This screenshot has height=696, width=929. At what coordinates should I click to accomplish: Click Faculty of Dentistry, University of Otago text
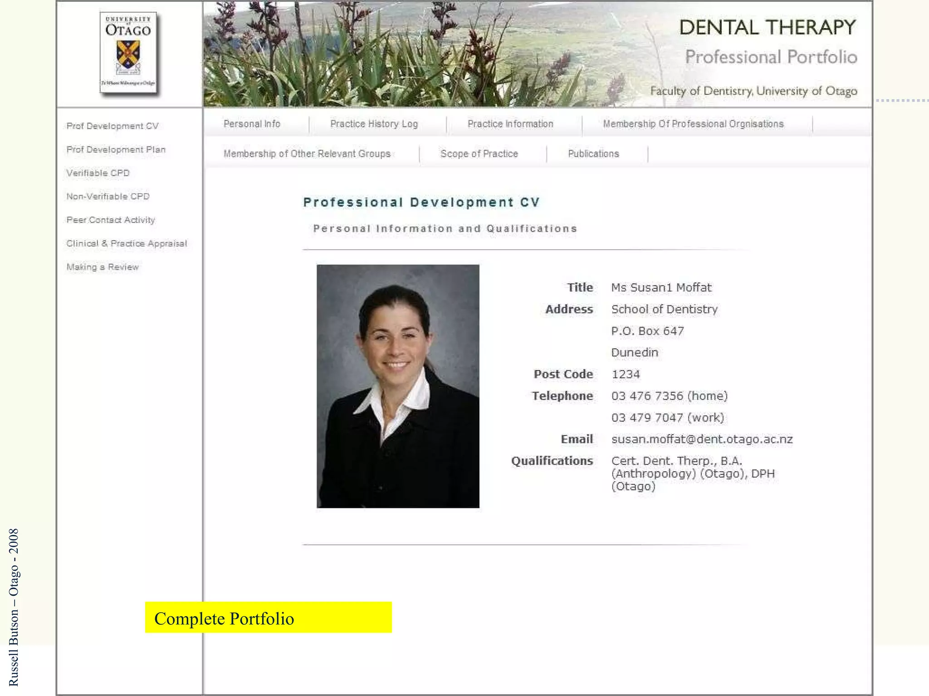pos(754,91)
